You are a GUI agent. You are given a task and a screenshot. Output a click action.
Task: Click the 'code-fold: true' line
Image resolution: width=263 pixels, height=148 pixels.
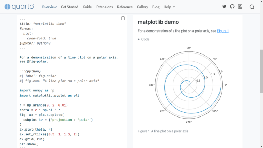pos(41,38)
